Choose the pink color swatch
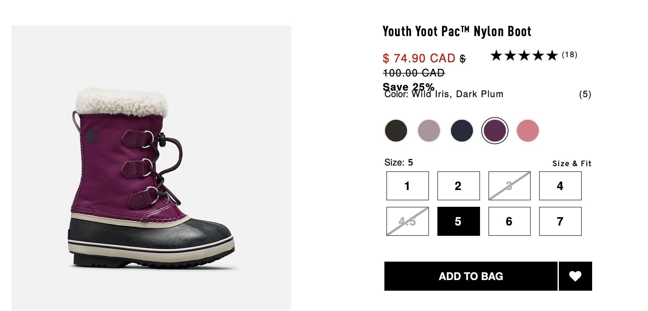 coord(528,131)
